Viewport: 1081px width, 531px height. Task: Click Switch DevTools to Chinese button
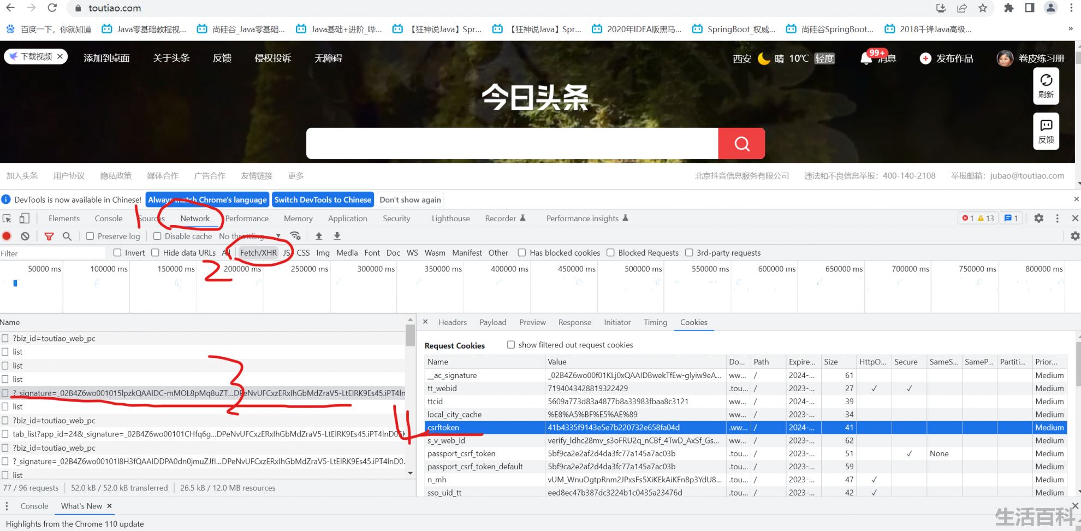(x=323, y=199)
